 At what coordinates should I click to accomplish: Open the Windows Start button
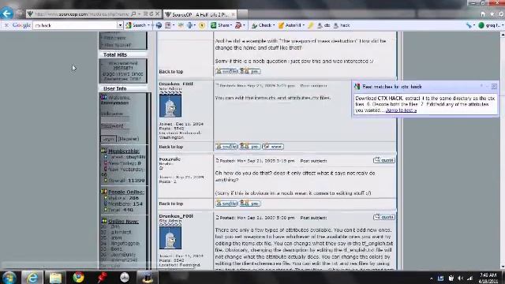(x=9, y=277)
